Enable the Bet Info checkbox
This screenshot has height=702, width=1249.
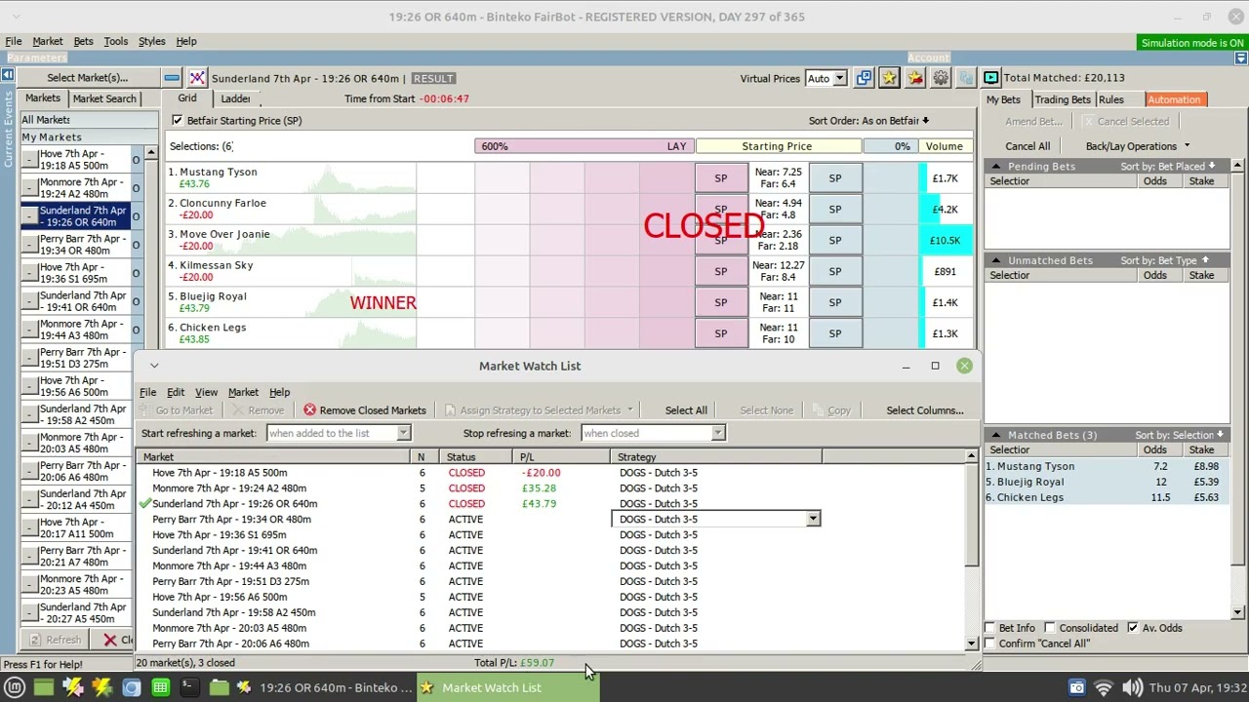[x=990, y=628]
